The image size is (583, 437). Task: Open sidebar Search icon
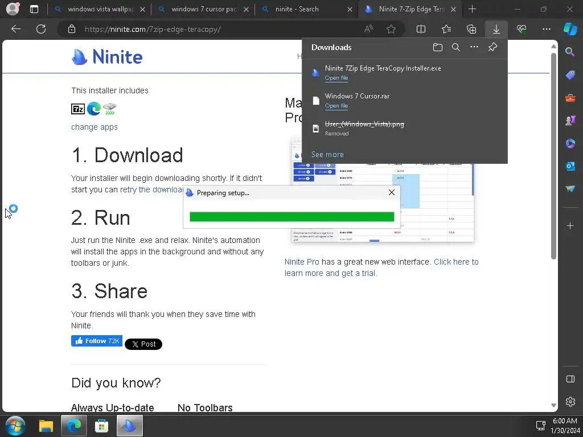click(x=569, y=52)
